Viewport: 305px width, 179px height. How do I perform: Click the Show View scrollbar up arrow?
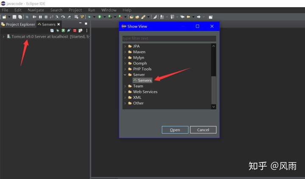tap(213, 46)
